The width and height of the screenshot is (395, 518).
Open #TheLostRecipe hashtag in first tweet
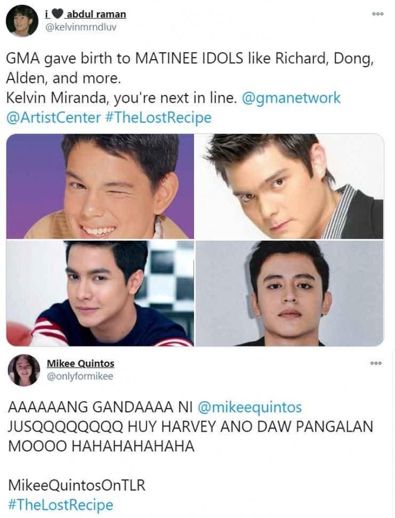pyautogui.click(x=159, y=118)
